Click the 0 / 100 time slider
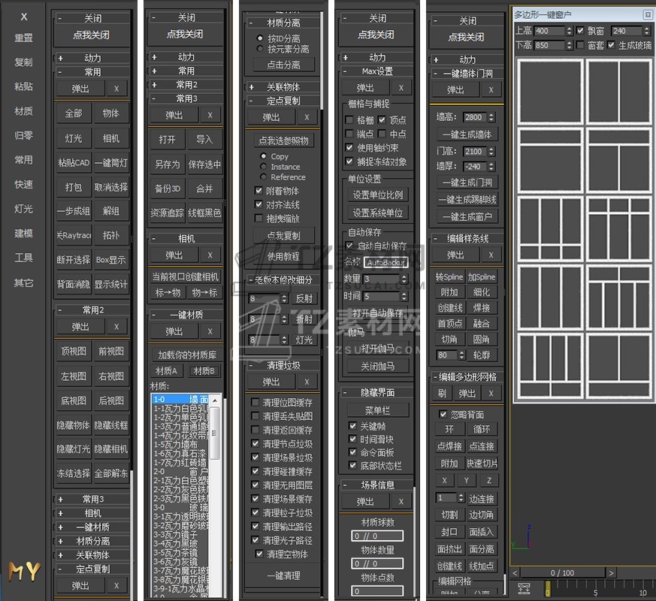 coord(562,572)
